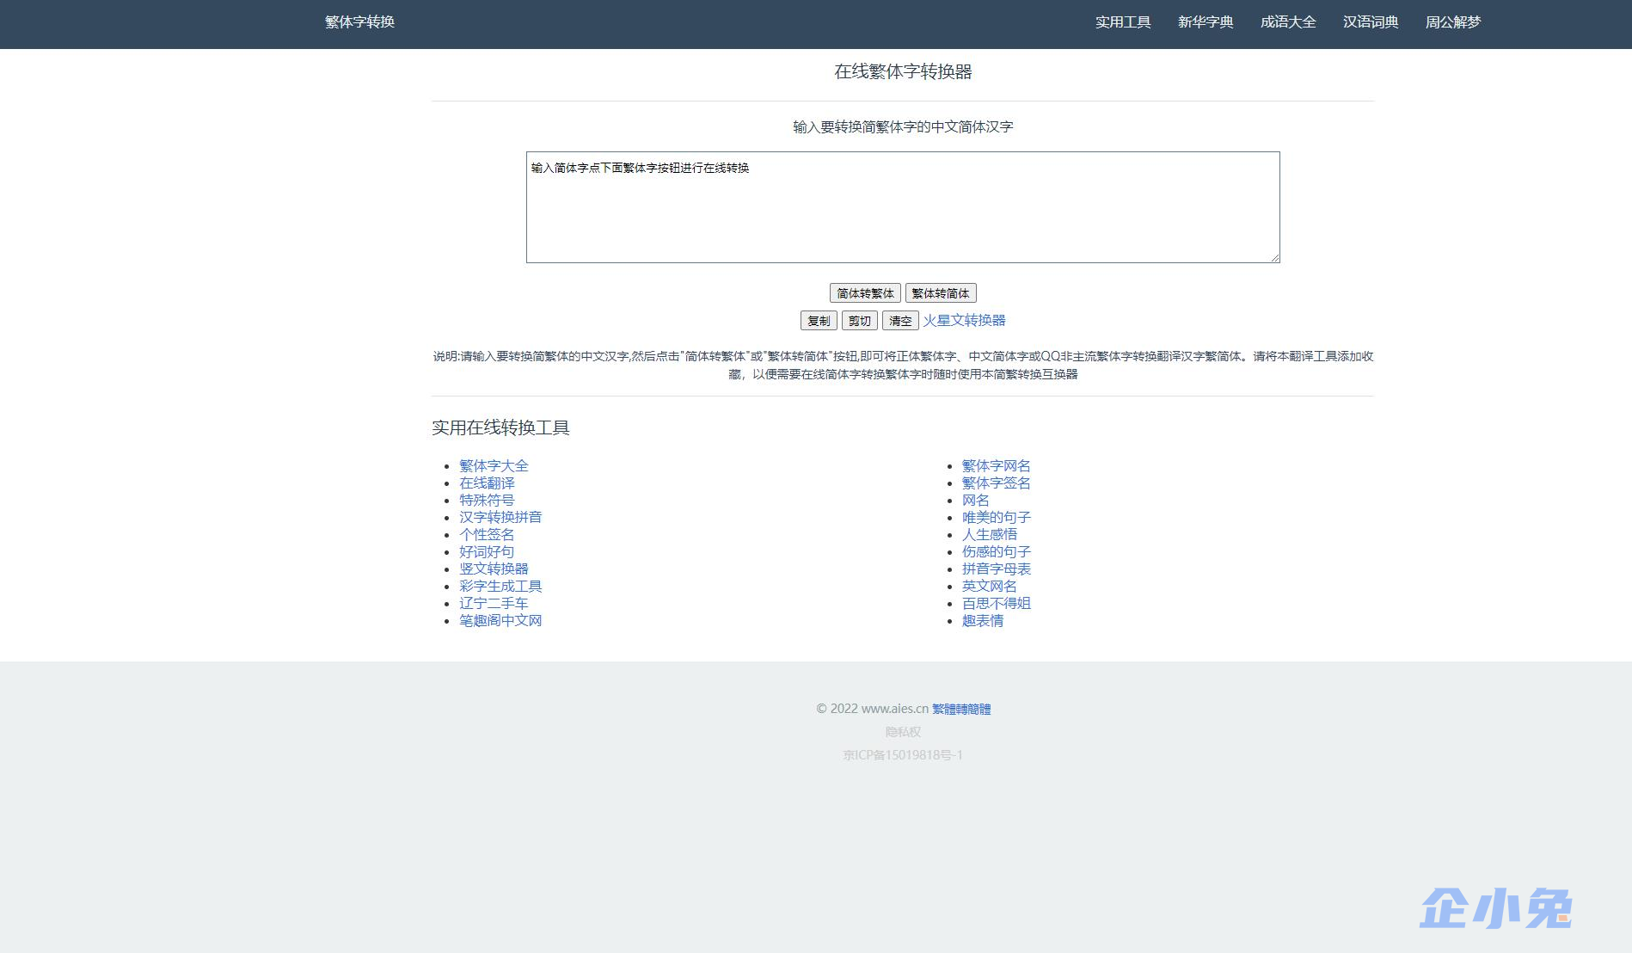Open the 繁体字签名 link
This screenshot has height=953, width=1632.
click(x=996, y=483)
